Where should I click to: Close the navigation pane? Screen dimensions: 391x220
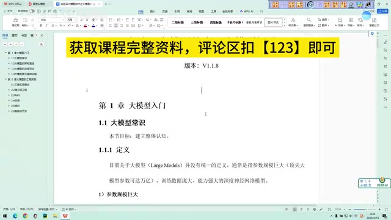pyautogui.click(x=42, y=35)
